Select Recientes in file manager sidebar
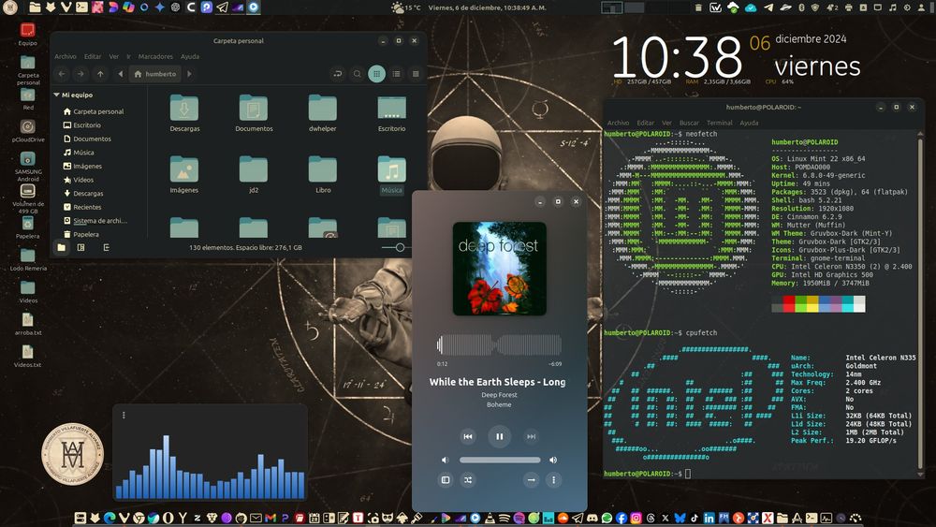 pos(82,207)
